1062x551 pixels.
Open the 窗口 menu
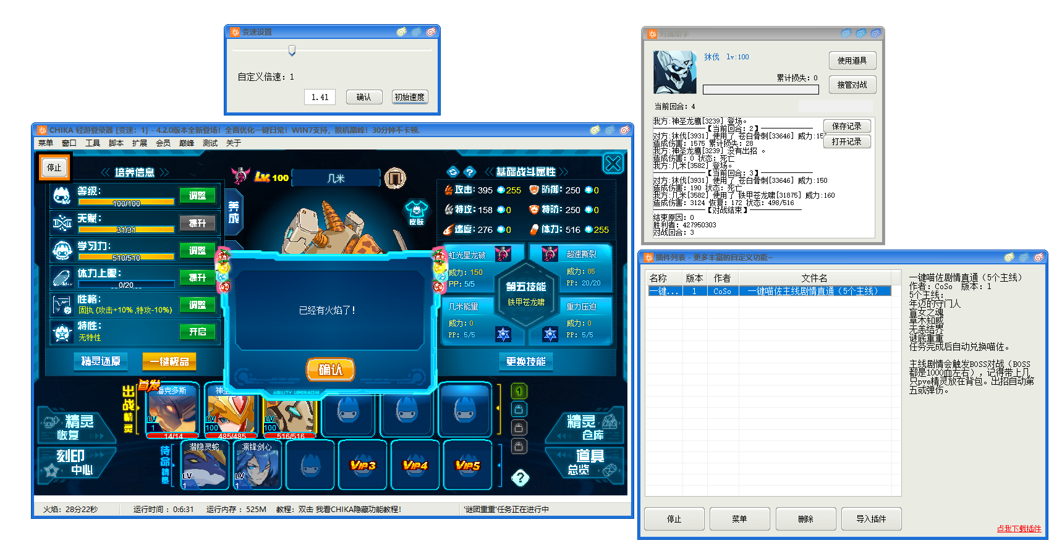click(69, 143)
